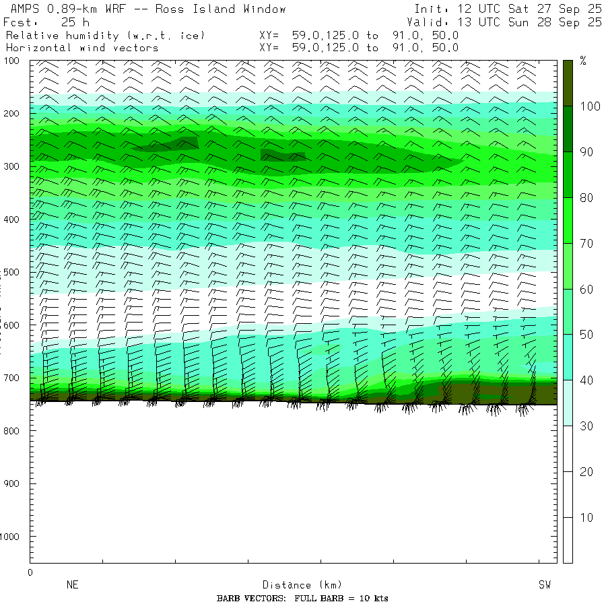Click the colorbar label 60
606x606 pixels.
click(x=586, y=289)
